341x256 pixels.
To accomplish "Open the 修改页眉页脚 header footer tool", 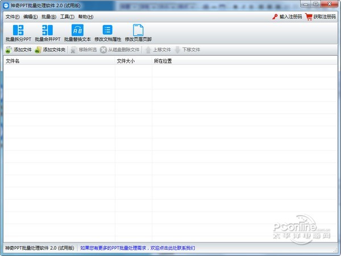I will click(x=138, y=33).
